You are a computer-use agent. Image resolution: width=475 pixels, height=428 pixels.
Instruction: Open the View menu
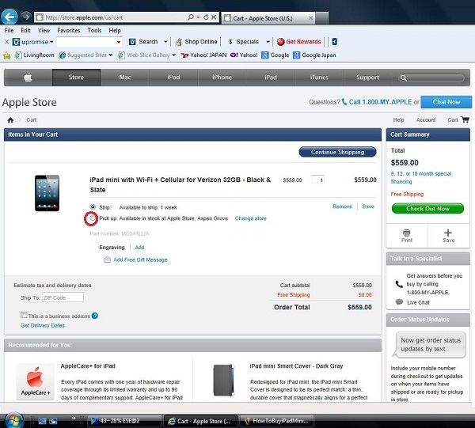[44, 30]
